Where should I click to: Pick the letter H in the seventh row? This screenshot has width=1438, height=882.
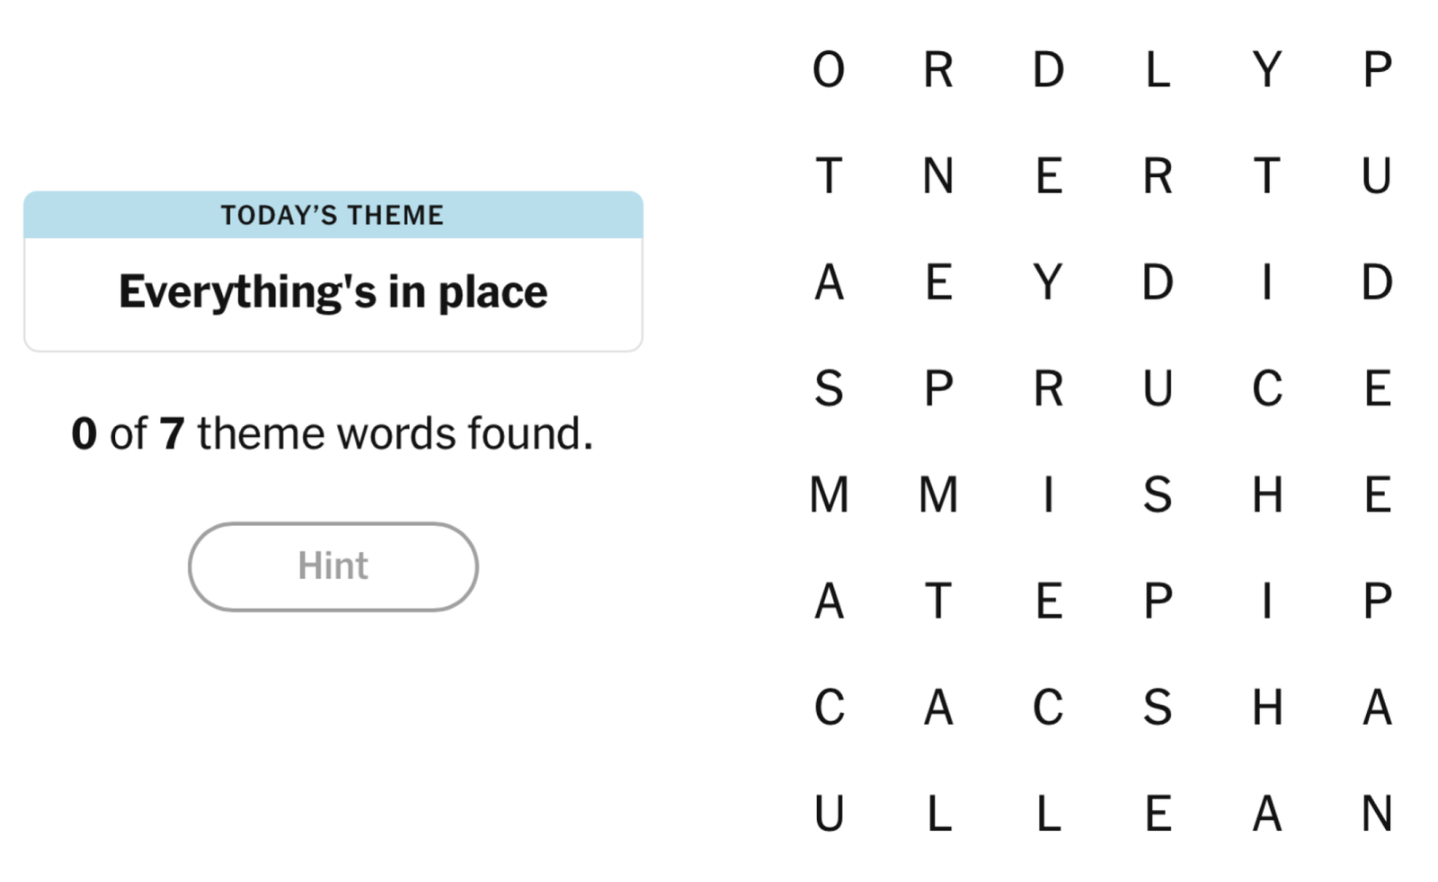pos(1267,708)
